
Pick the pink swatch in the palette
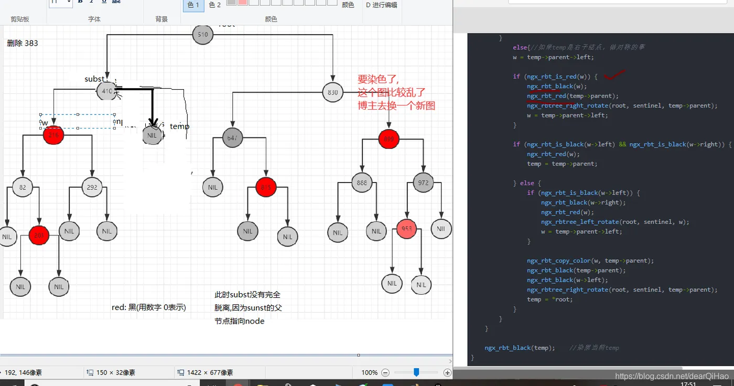(243, 2)
